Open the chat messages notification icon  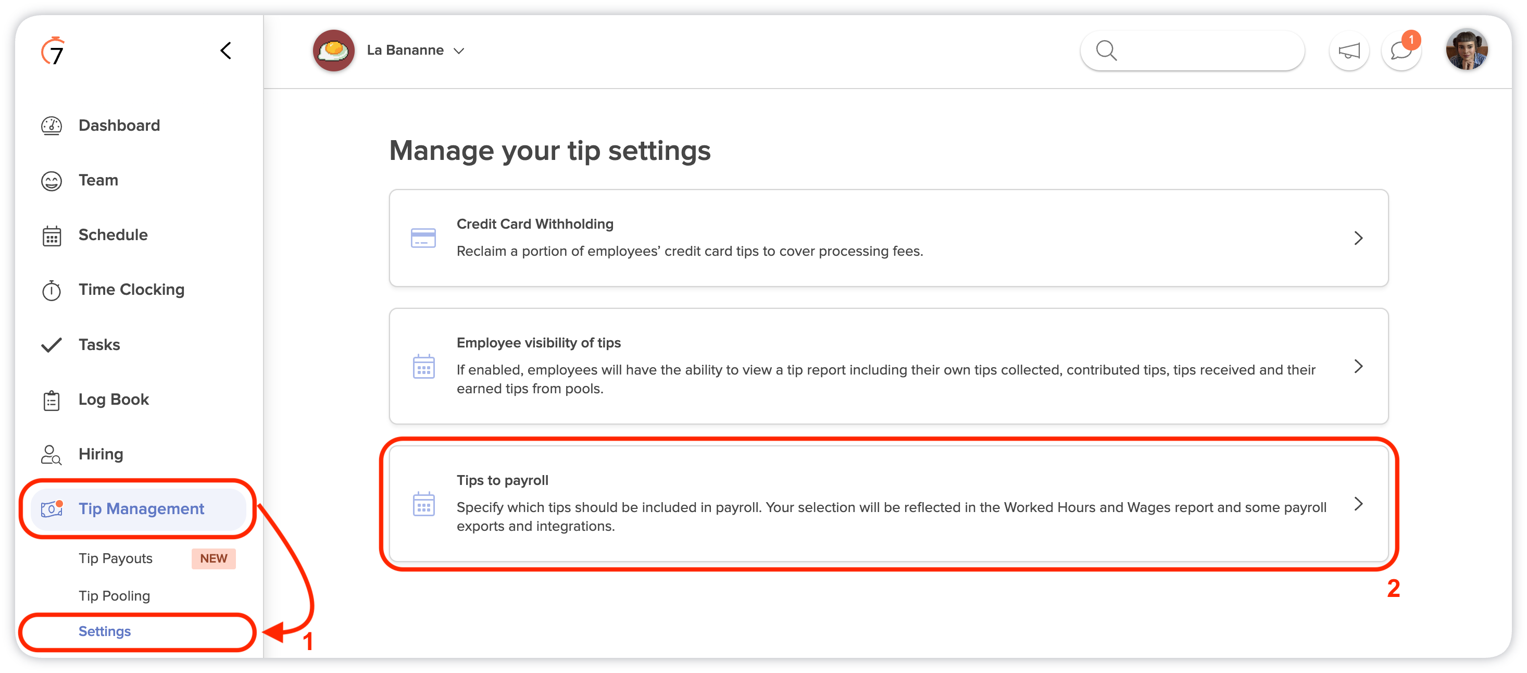(1401, 51)
